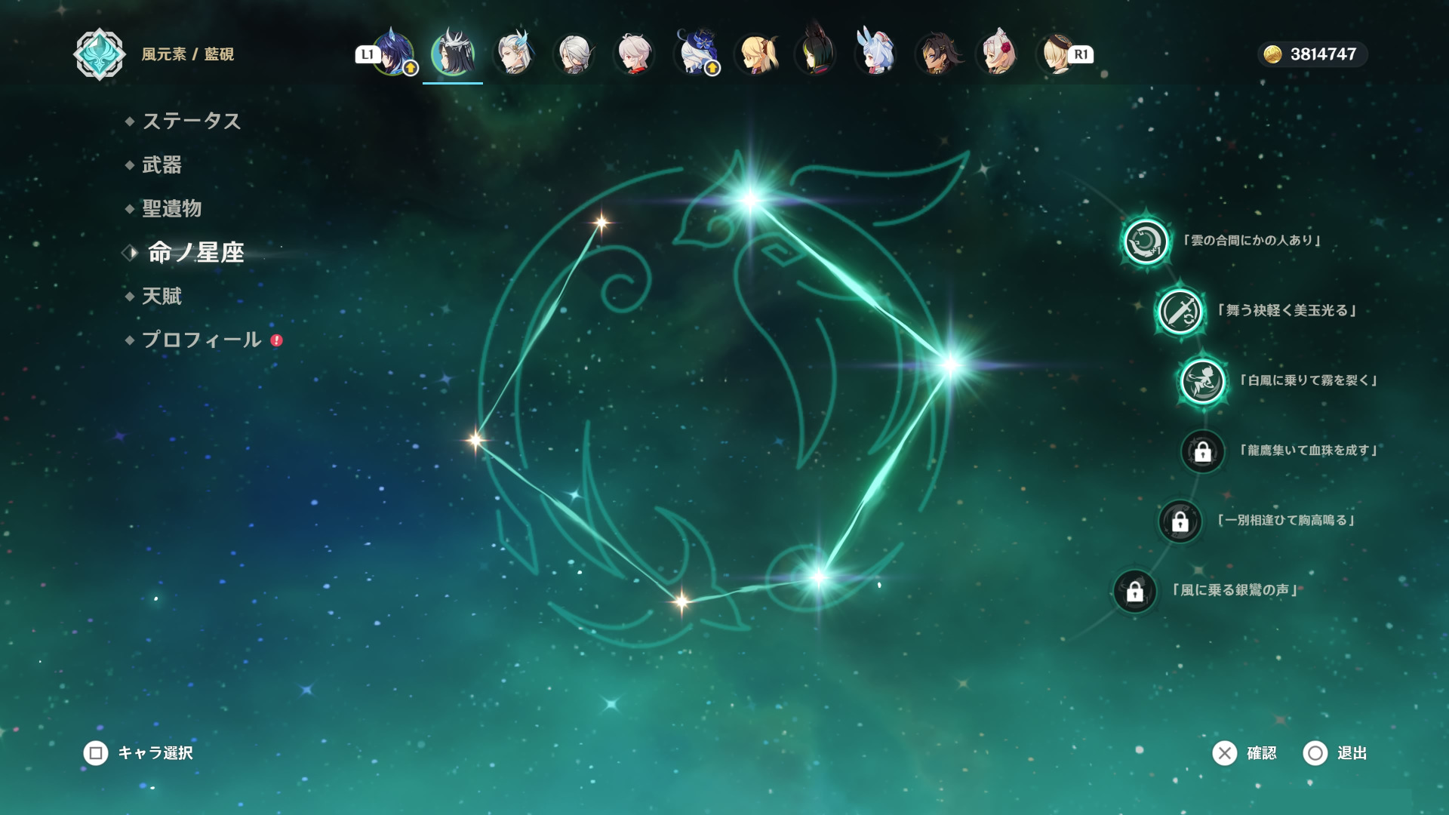Image resolution: width=1449 pixels, height=815 pixels.
Task: Click the Anemo element emblem icon
Action: tap(99, 54)
